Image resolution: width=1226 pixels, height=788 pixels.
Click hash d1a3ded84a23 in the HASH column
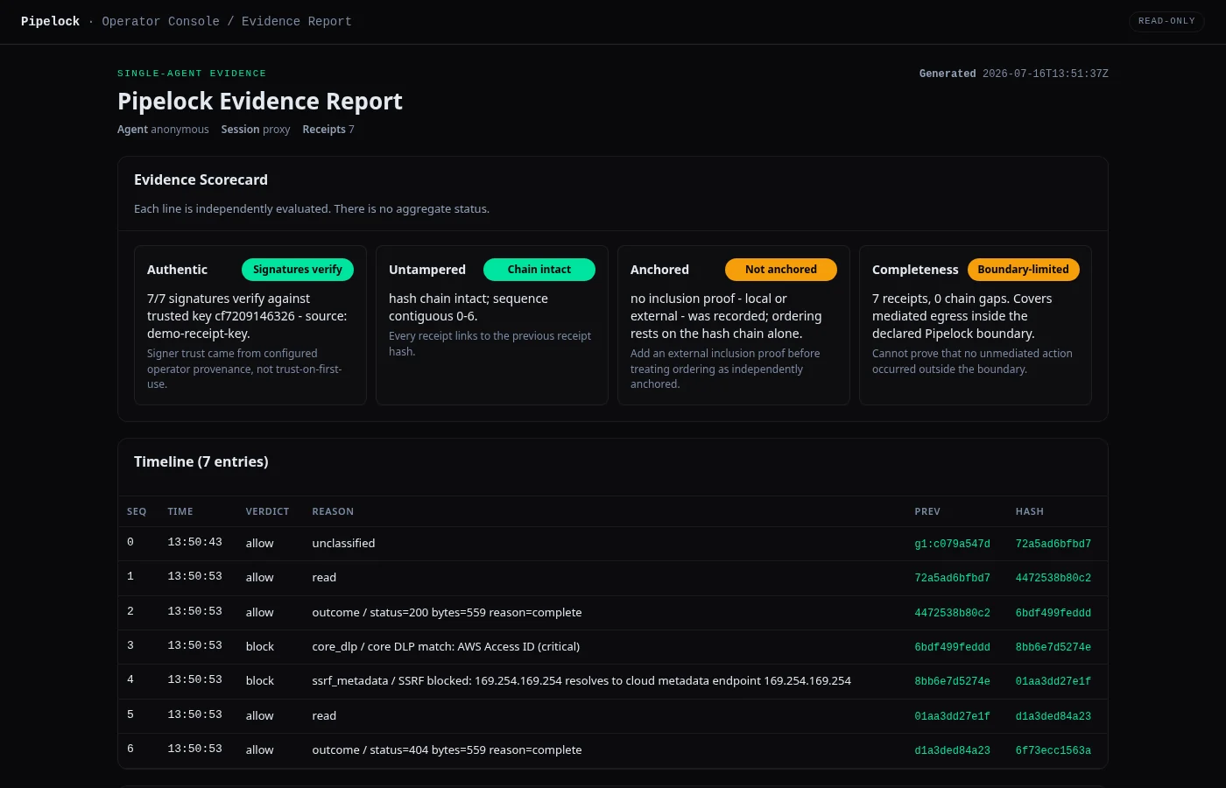[x=1053, y=716]
